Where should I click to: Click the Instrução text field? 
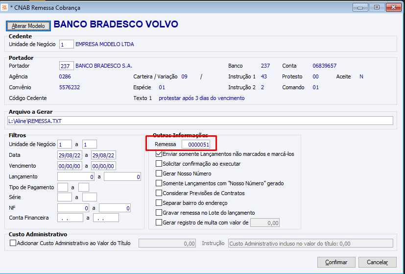[310, 243]
